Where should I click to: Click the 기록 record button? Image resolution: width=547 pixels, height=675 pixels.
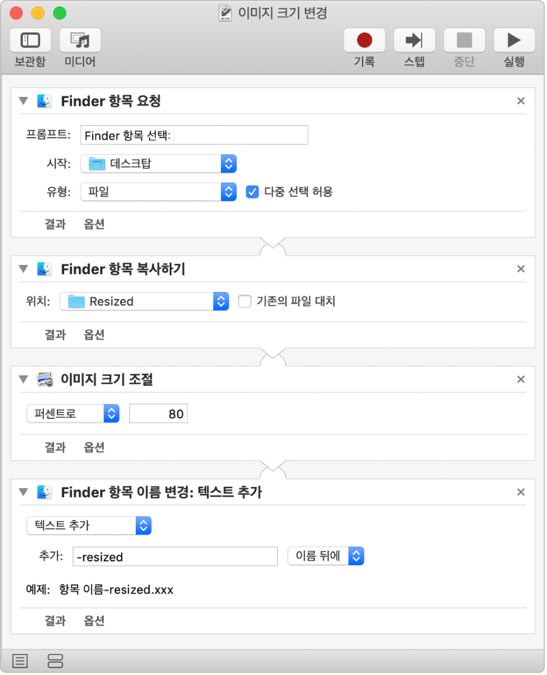364,41
